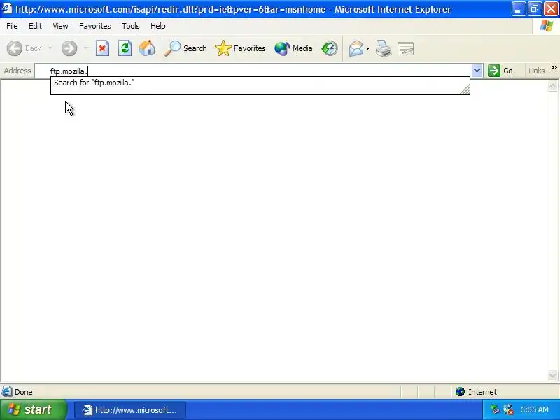Viewport: 560px width, 420px height.
Task: Click in the Address bar text field
Action: click(253, 71)
